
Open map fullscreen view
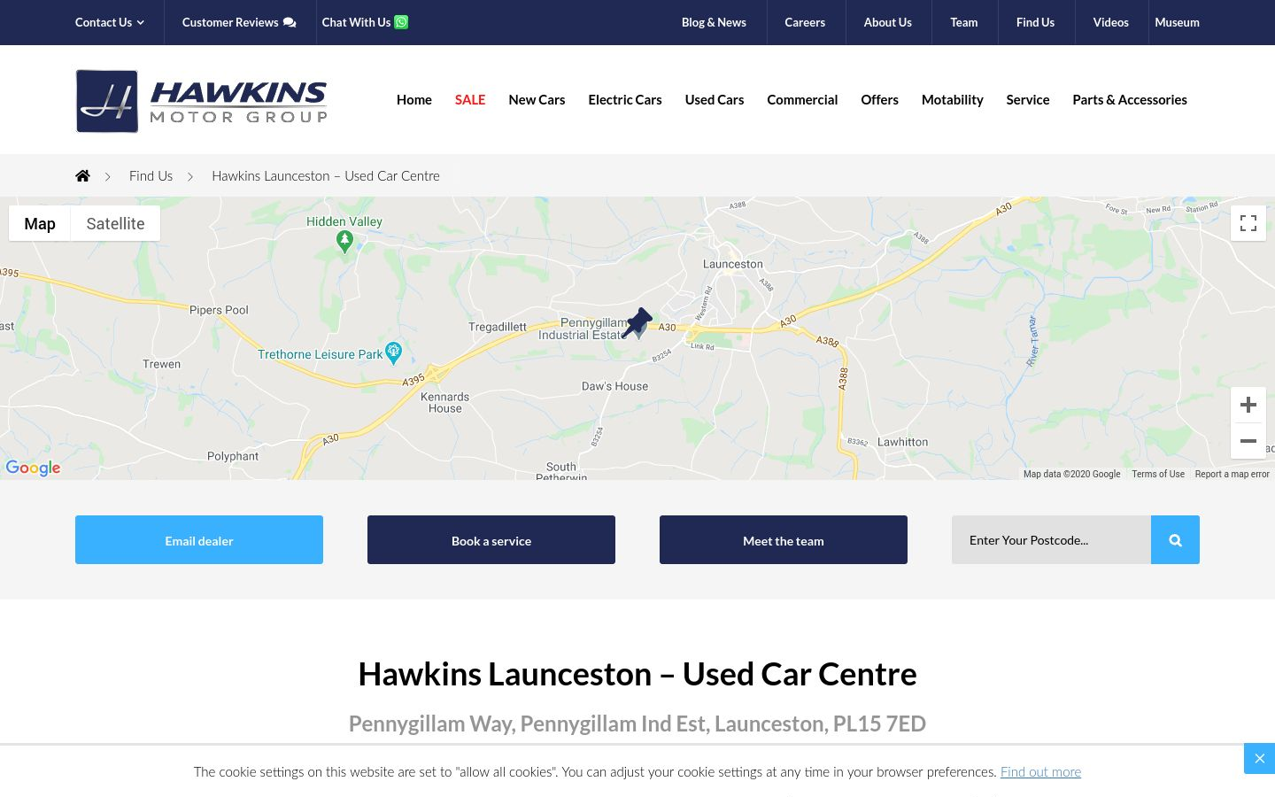pyautogui.click(x=1248, y=223)
